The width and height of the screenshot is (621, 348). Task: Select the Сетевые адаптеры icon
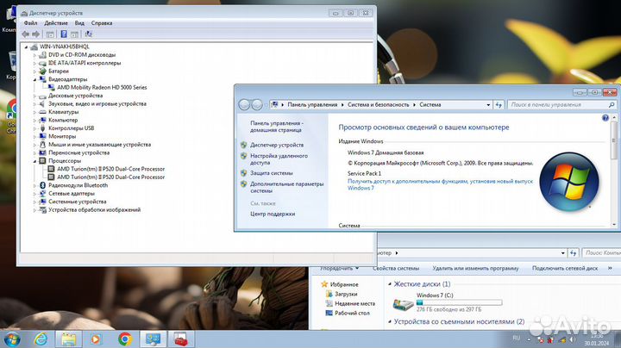[x=43, y=193]
